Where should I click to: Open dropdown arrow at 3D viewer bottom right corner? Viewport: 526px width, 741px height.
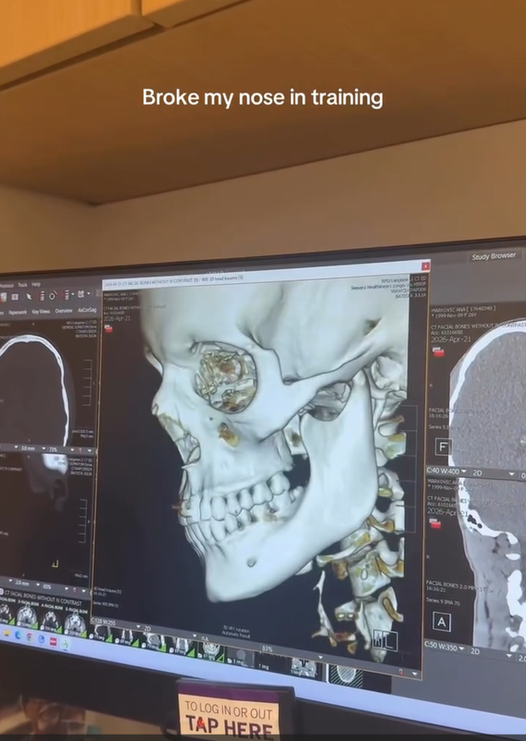(x=414, y=673)
